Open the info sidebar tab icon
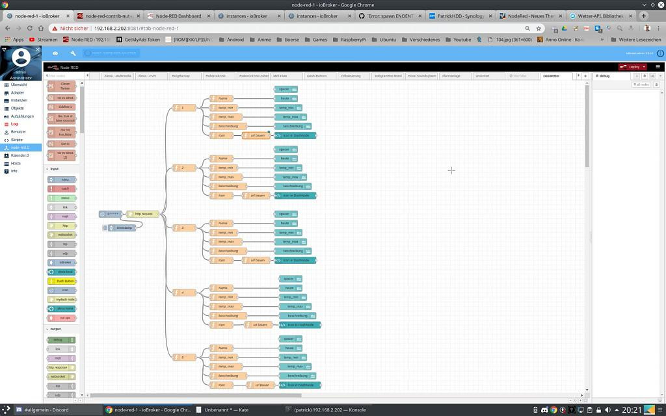The image size is (666, 416). pos(637,76)
